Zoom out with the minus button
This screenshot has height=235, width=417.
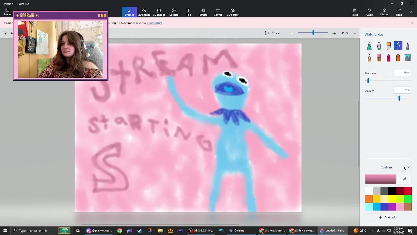tap(292, 33)
